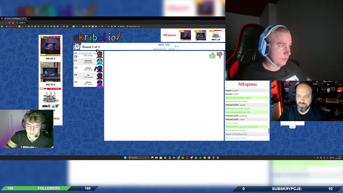
Task: Open the Windows Start menu
Action: [125, 158]
